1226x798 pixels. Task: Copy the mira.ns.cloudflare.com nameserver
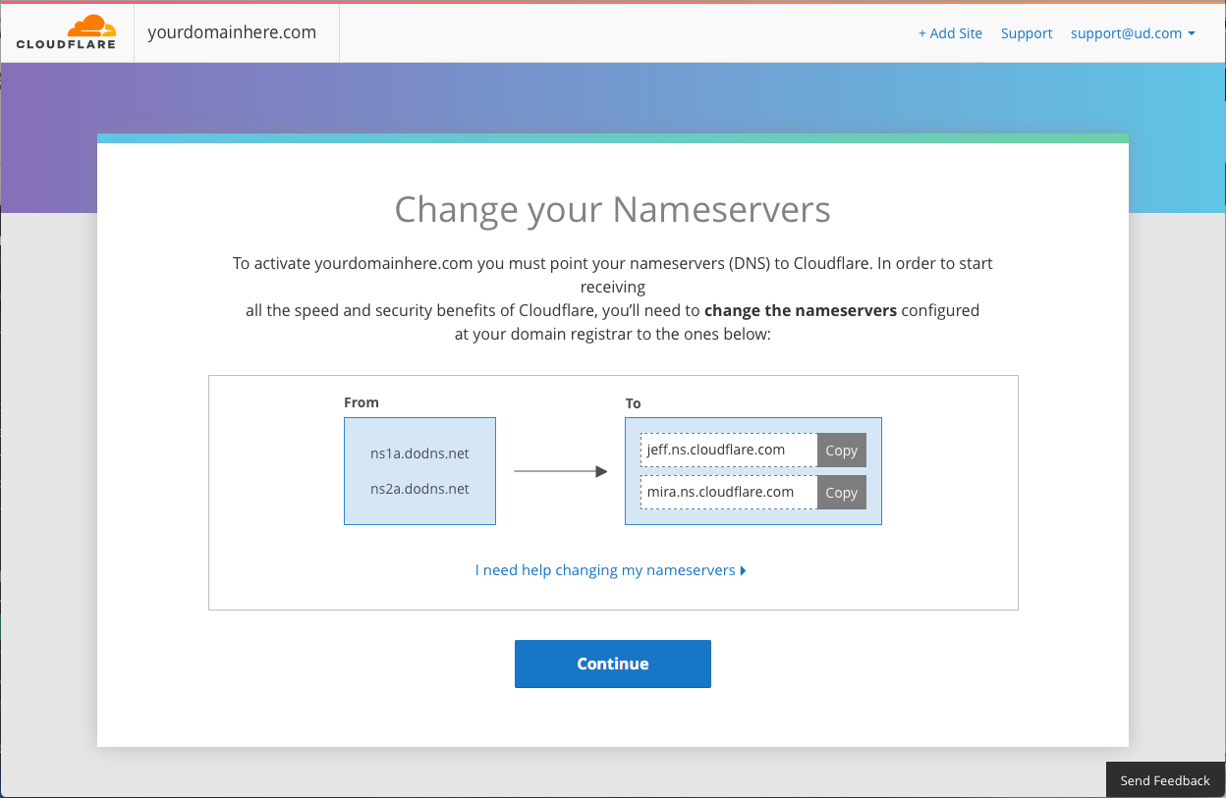click(x=841, y=493)
